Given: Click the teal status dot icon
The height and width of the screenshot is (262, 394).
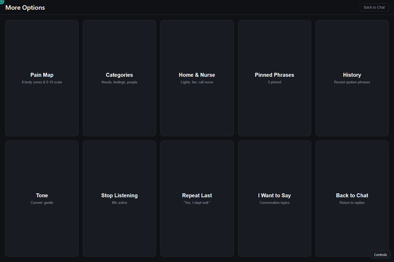Looking at the screenshot, I should click(x=1, y=1).
